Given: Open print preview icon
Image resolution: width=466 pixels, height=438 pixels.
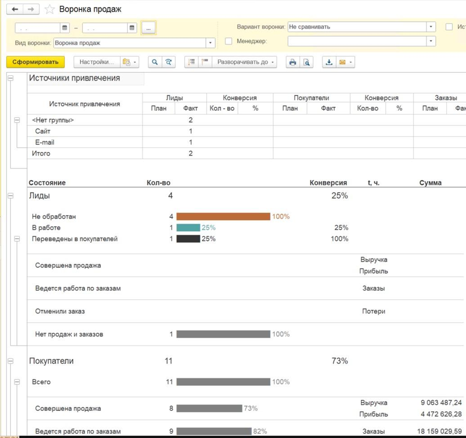Looking at the screenshot, I should (x=306, y=62).
